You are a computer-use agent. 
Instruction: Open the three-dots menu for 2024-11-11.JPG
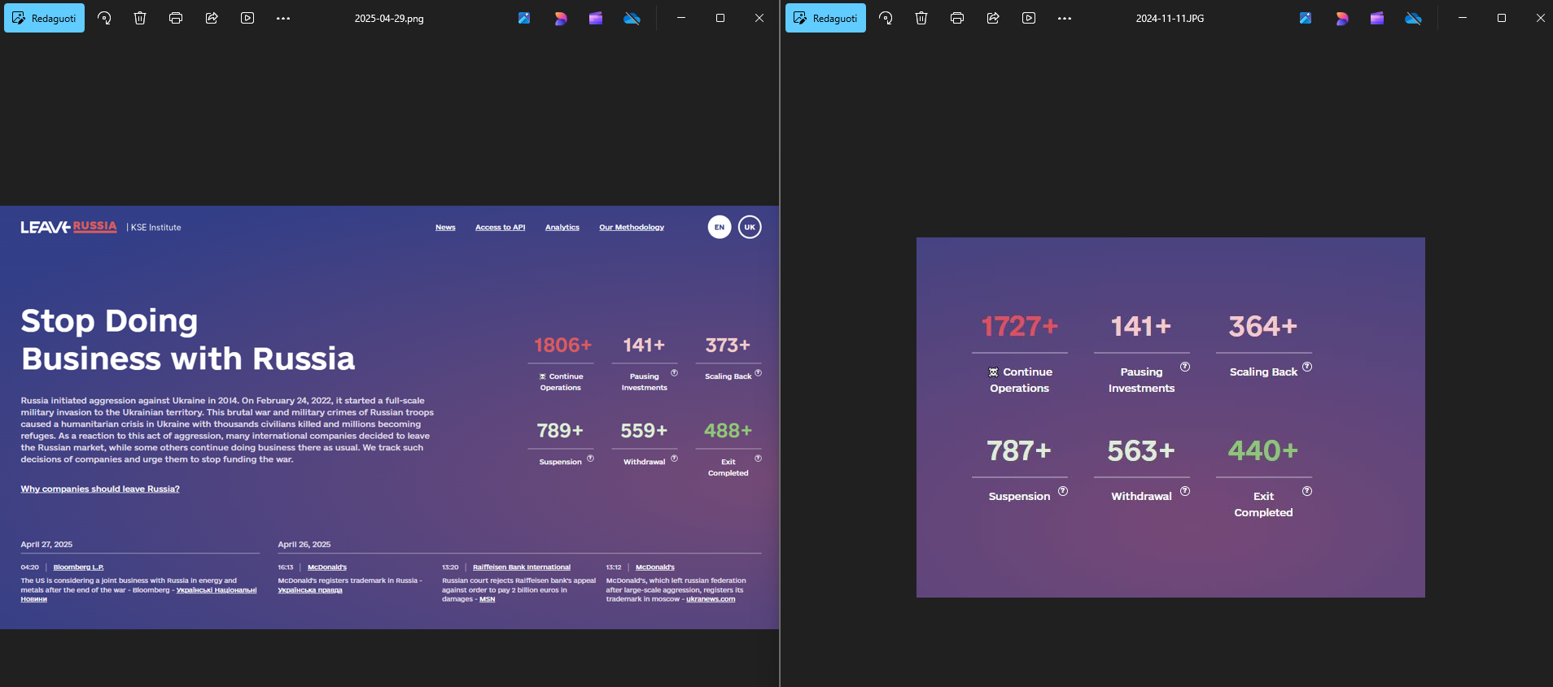[1065, 18]
